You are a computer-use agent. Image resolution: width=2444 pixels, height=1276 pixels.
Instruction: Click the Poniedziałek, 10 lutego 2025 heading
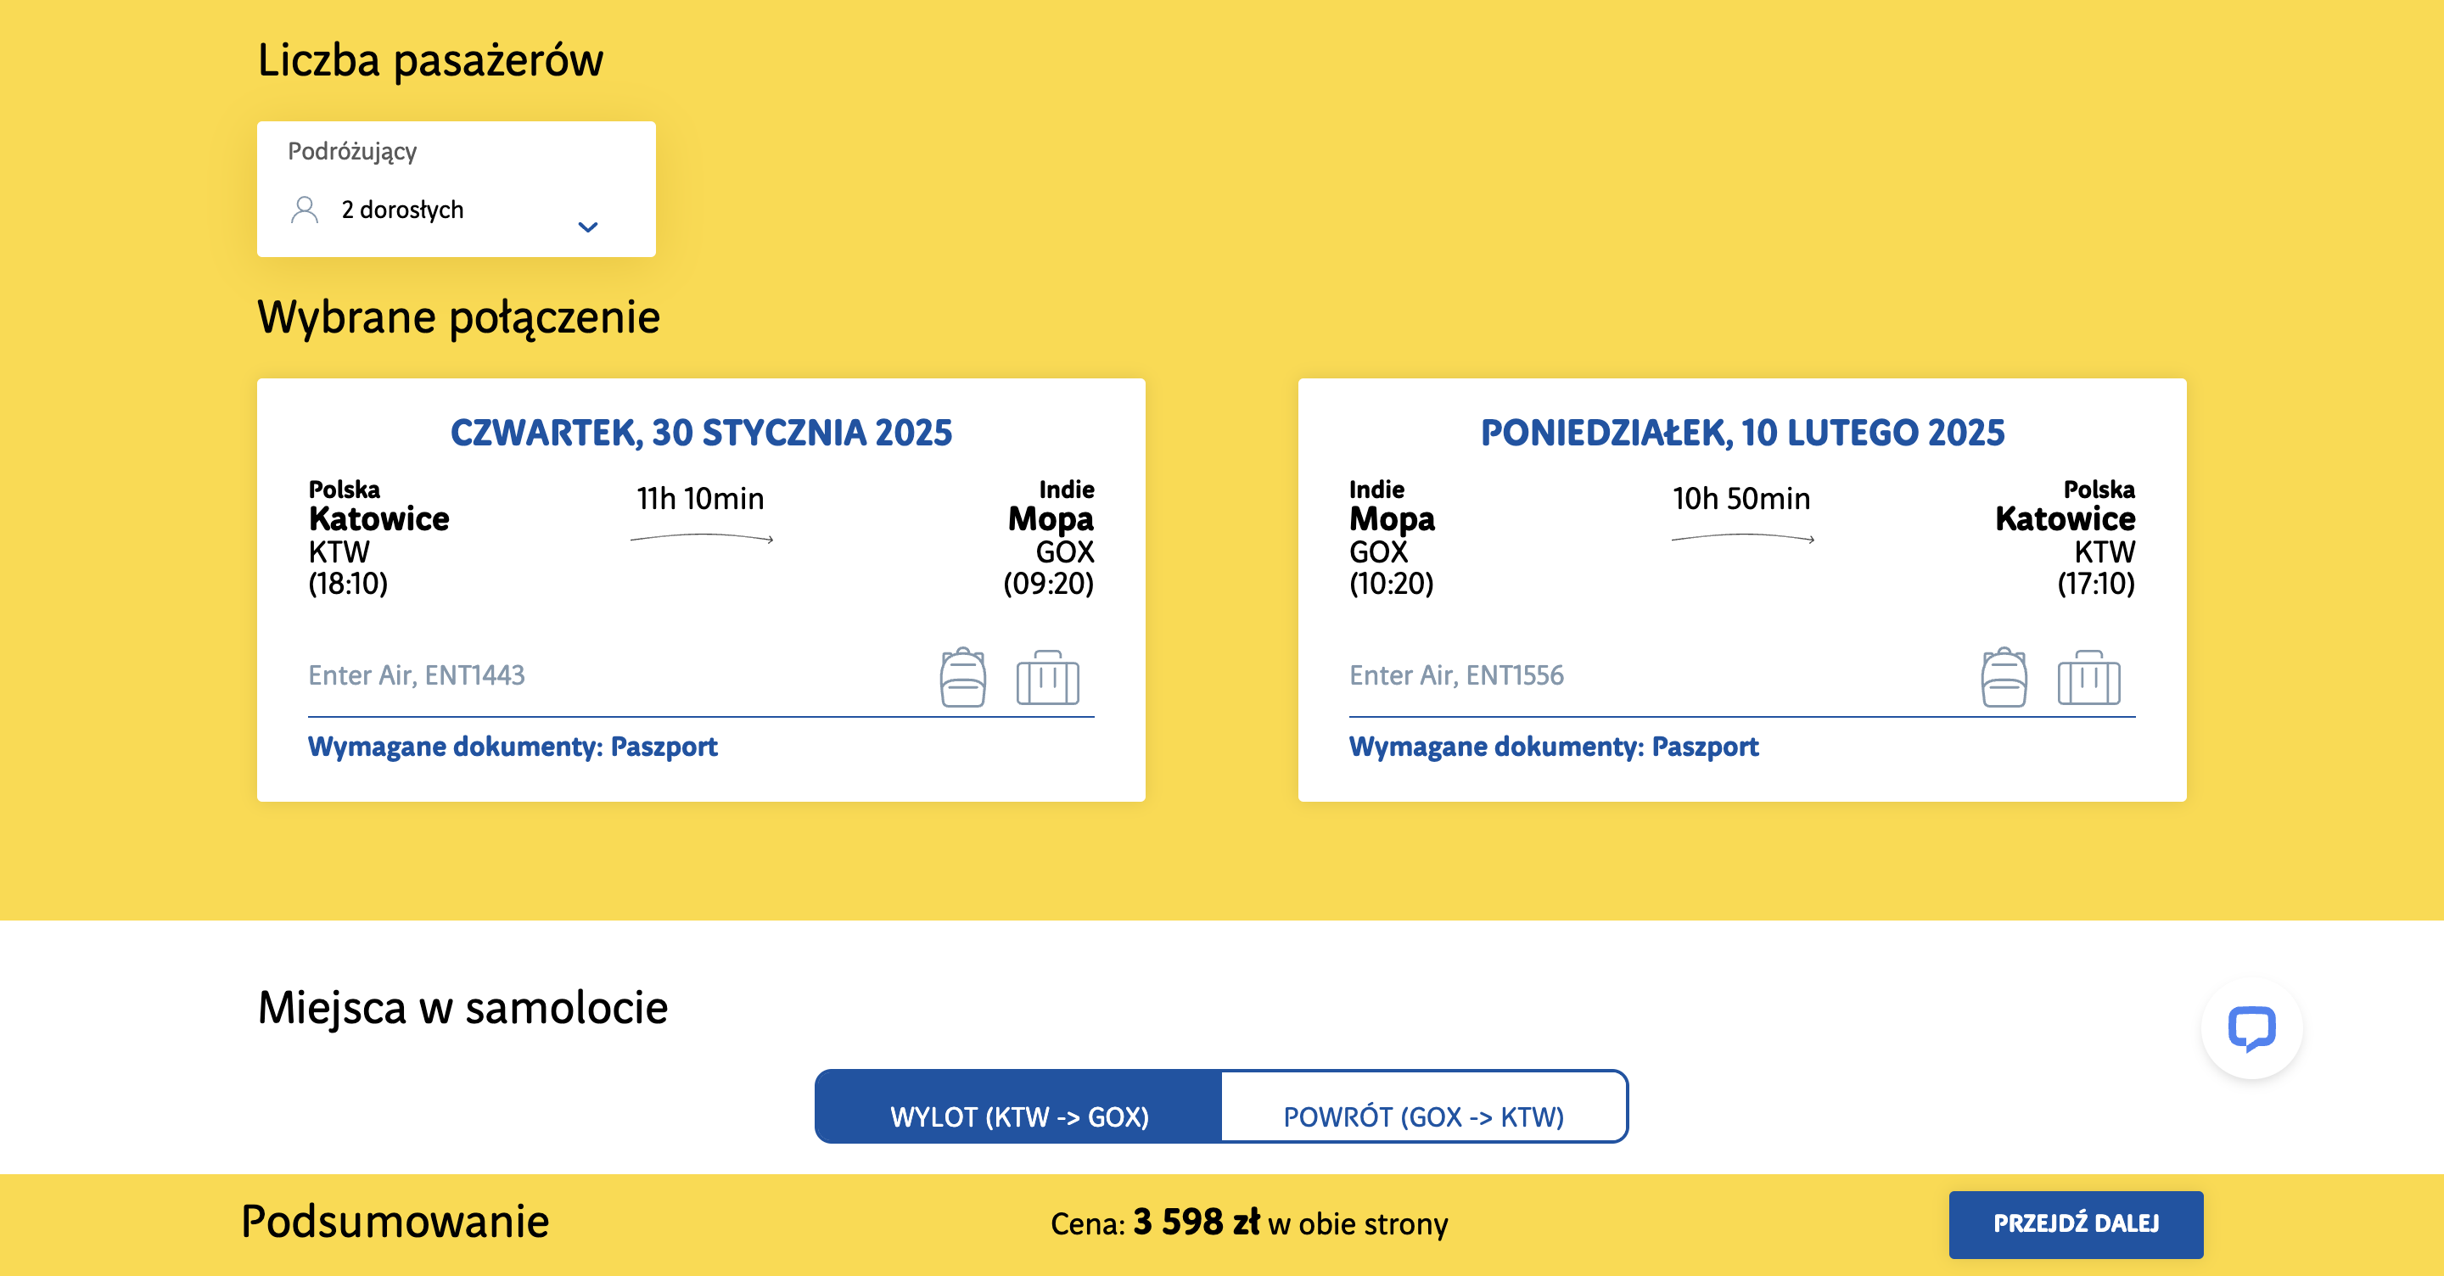(1743, 433)
